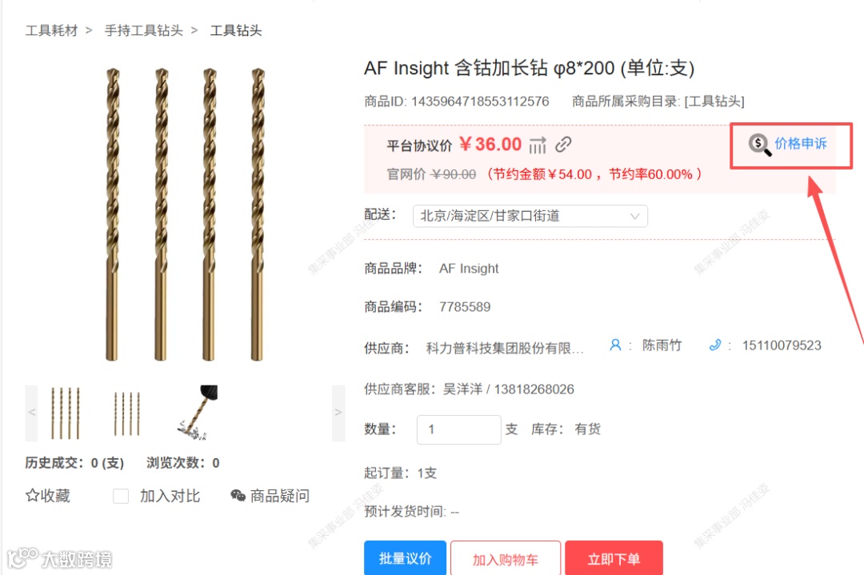Click the 批量议价 button

point(405,558)
